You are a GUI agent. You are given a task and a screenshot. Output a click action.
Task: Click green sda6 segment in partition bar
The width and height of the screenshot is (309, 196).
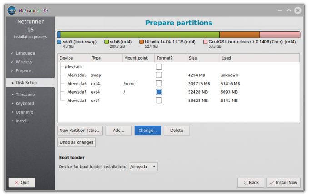pyautogui.click(x=140, y=35)
